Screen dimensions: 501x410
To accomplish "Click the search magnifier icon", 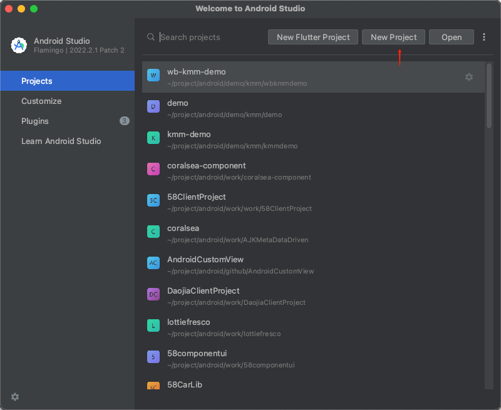I will [151, 37].
